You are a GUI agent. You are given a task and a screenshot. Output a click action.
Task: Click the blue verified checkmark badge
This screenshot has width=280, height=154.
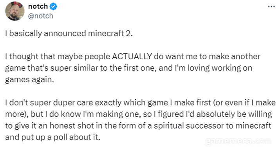53,7
